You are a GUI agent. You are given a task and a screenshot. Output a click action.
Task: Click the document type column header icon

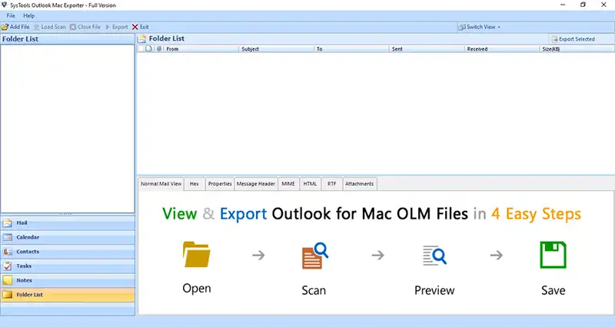pyautogui.click(x=148, y=49)
